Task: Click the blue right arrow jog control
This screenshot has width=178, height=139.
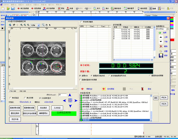Action: click(76, 101)
